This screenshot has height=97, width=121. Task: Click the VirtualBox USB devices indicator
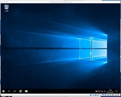coord(98,95)
